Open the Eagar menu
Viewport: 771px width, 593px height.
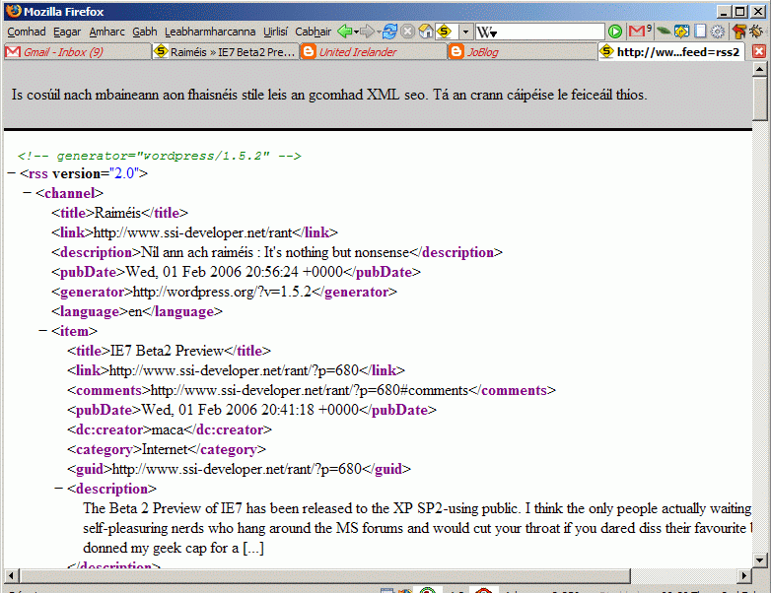click(x=67, y=32)
